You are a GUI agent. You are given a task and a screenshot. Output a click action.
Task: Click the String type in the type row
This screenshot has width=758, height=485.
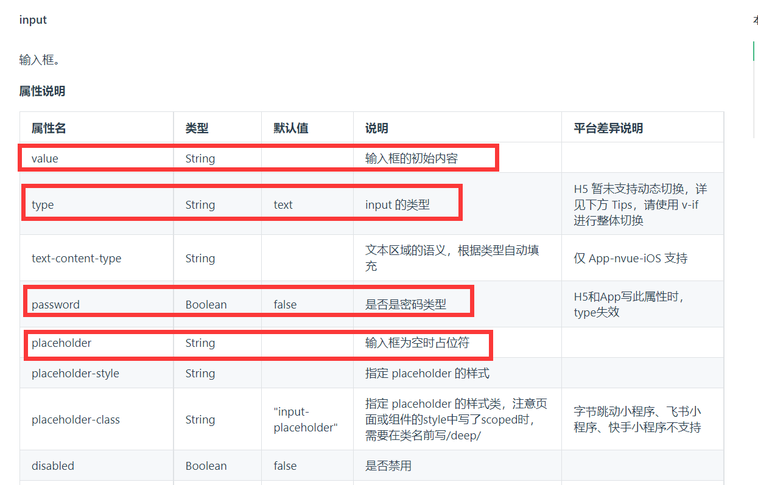(x=200, y=205)
